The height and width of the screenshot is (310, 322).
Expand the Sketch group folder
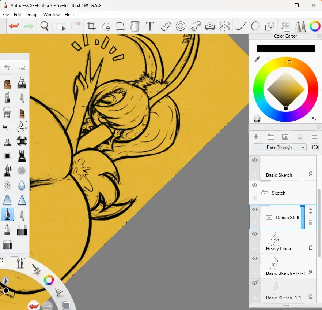[x=265, y=193]
